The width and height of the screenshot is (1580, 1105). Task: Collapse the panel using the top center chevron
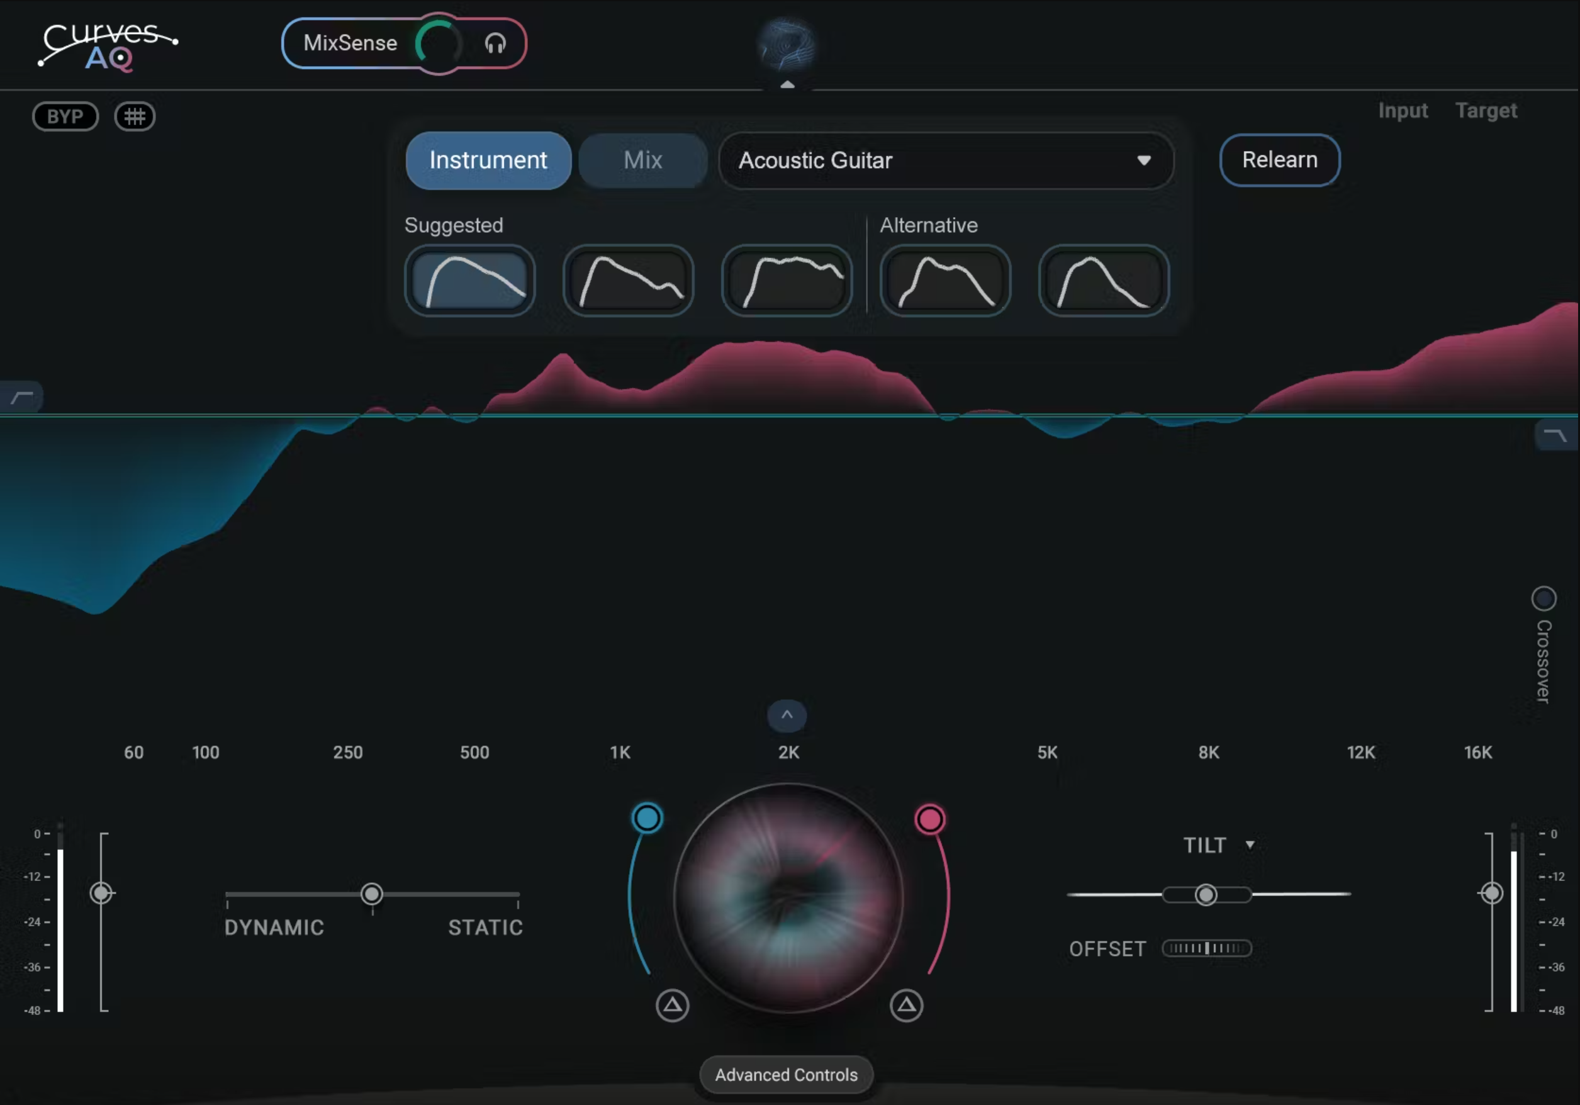click(x=787, y=83)
